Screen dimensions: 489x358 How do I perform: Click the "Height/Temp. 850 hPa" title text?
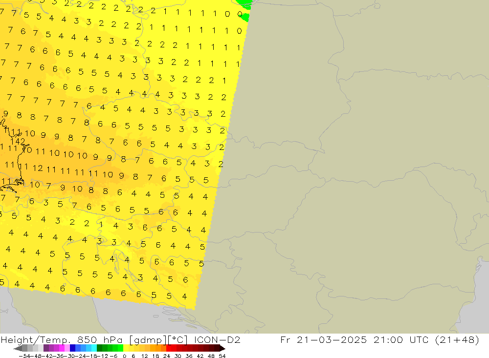pos(62,339)
